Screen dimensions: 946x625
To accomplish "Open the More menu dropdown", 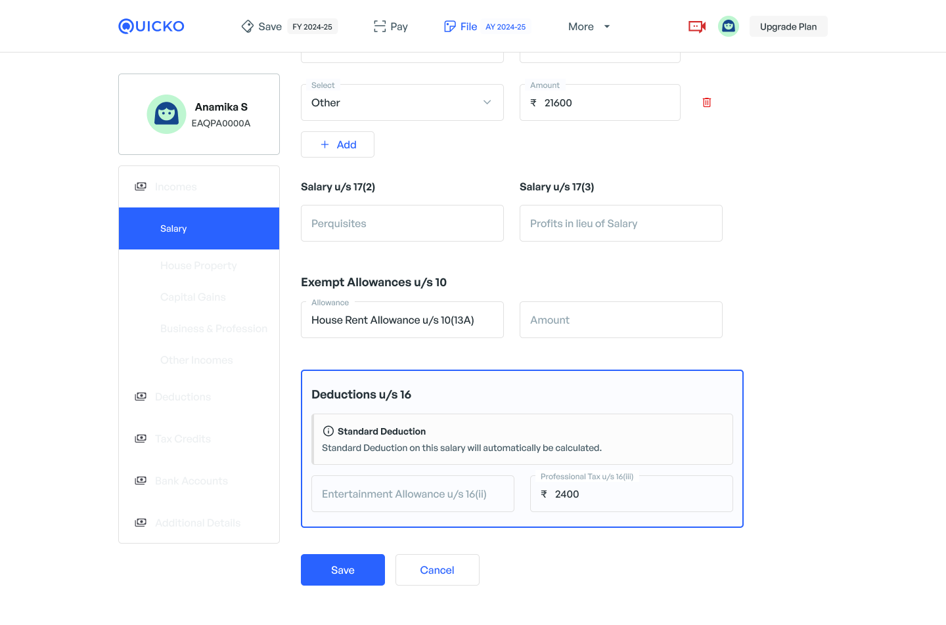I will 589,26.
